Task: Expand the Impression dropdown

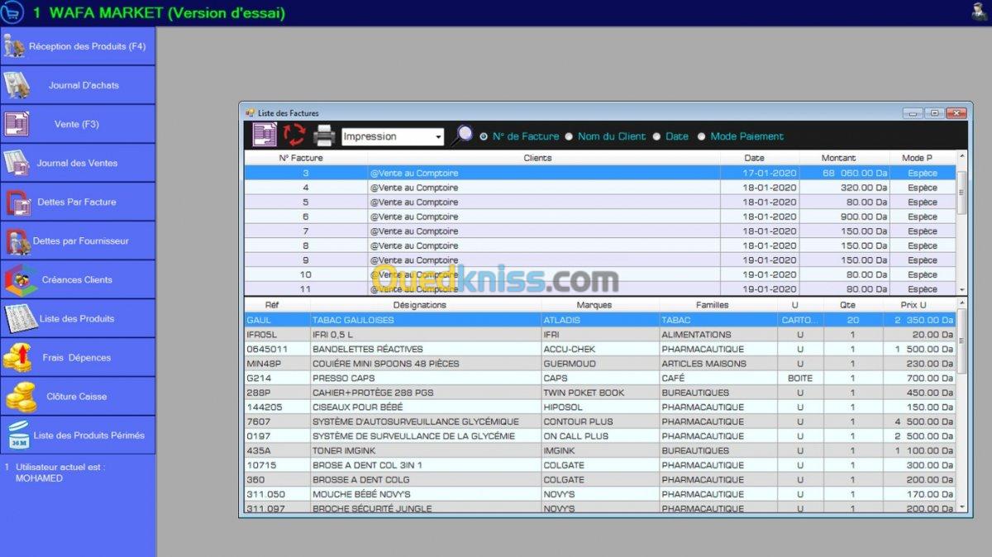Action: [437, 137]
